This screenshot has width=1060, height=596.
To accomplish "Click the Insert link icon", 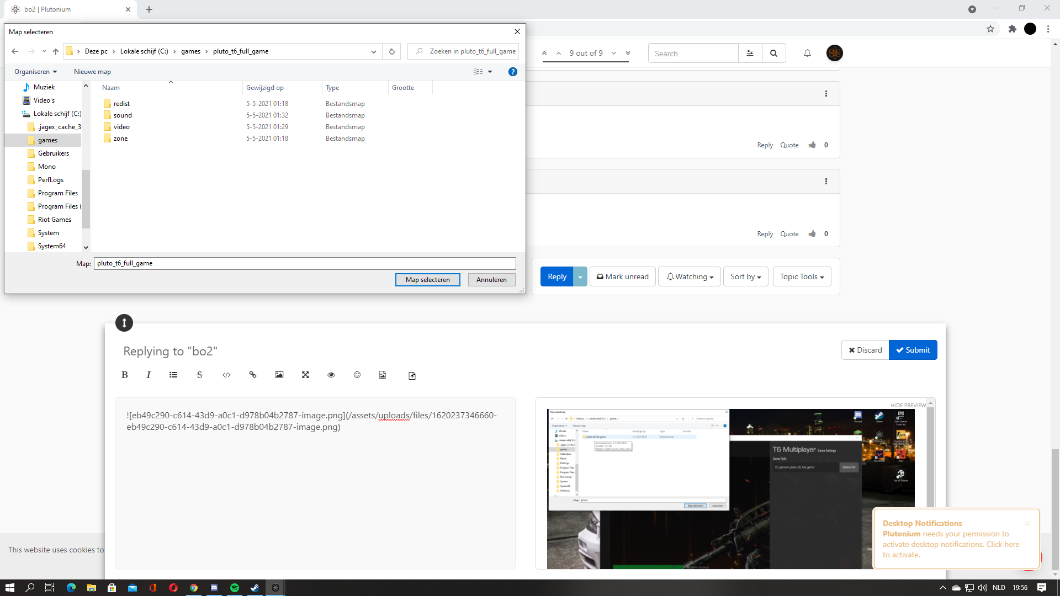I will (253, 375).
